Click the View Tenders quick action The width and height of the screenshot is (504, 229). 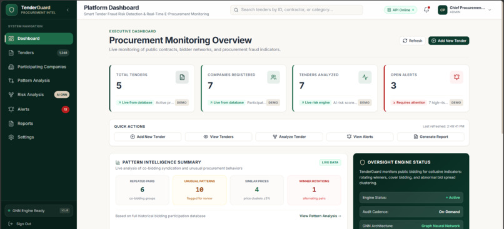tap(219, 137)
